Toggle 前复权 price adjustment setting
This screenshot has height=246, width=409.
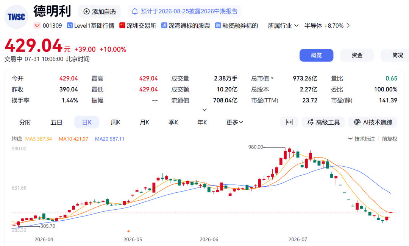click(389, 139)
